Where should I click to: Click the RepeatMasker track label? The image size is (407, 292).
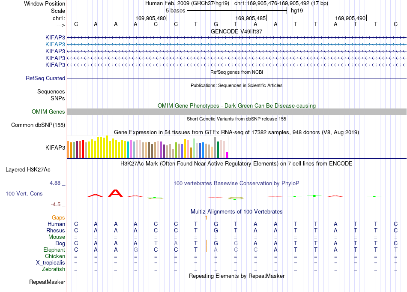coord(47,282)
